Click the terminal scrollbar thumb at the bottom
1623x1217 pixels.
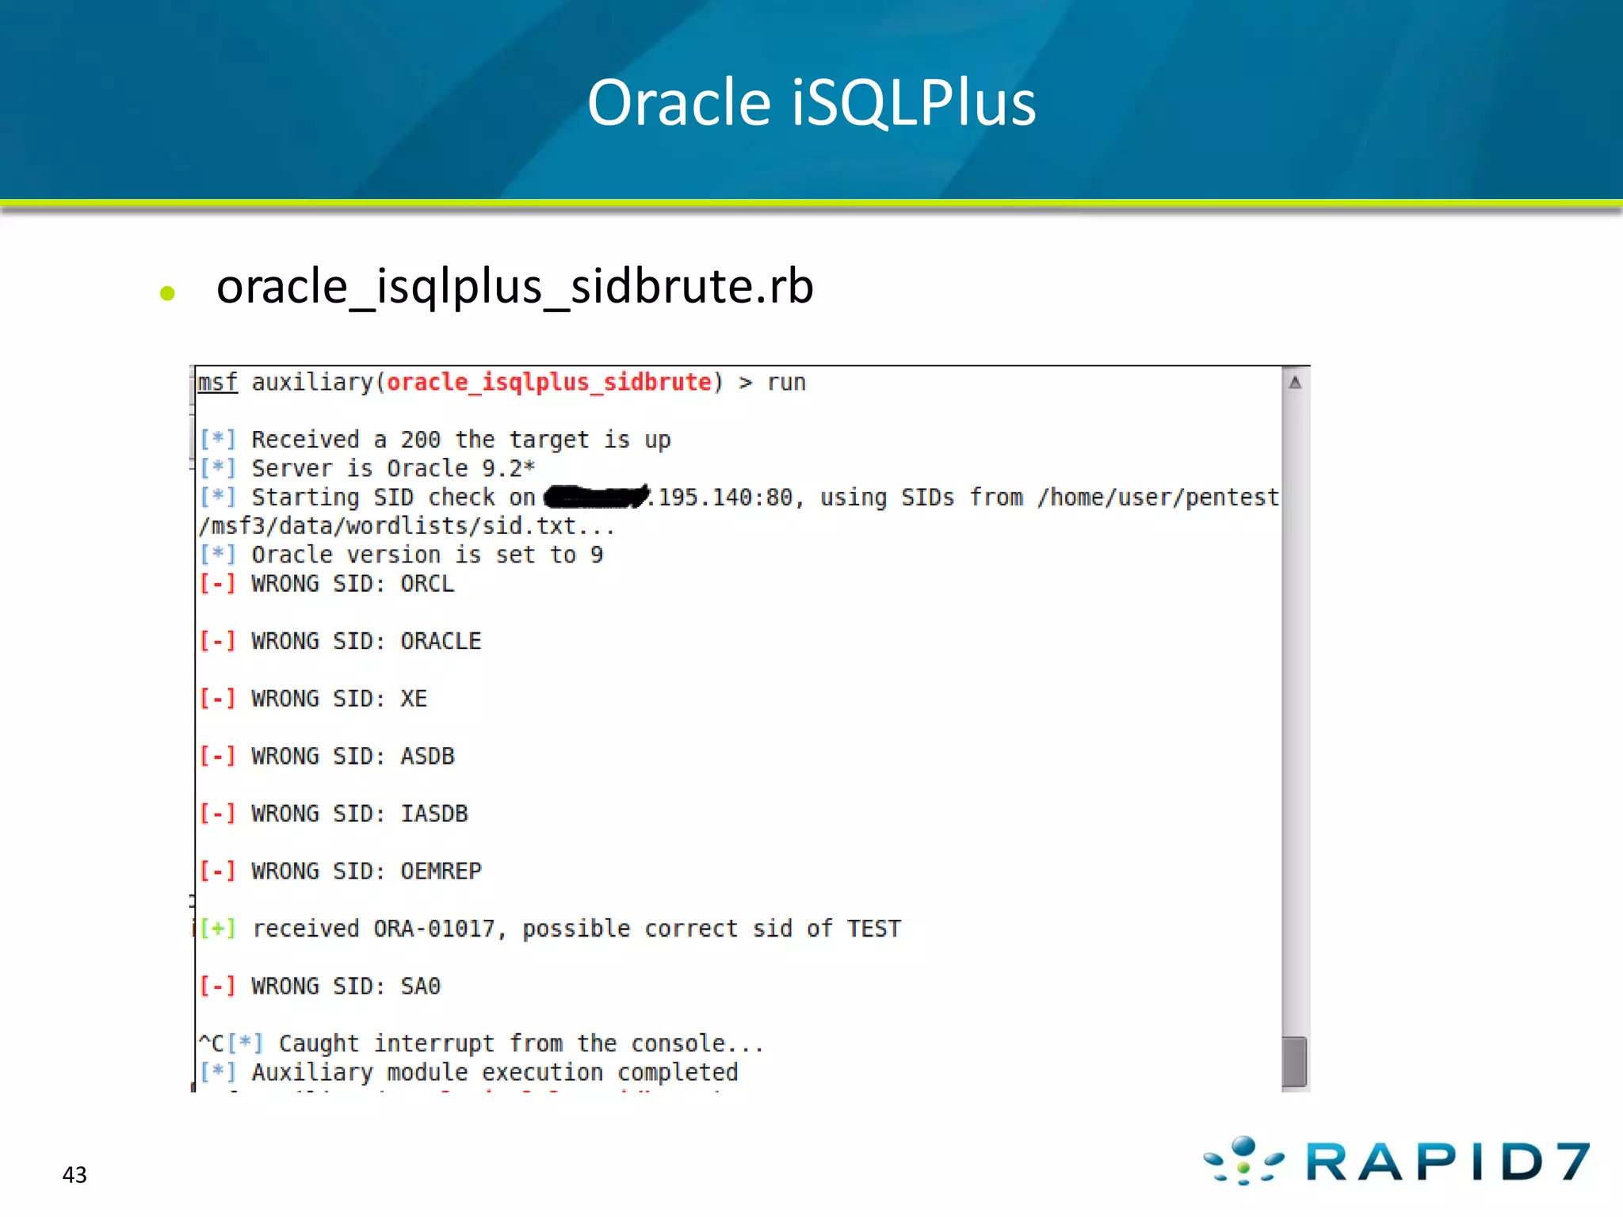(x=1294, y=1062)
